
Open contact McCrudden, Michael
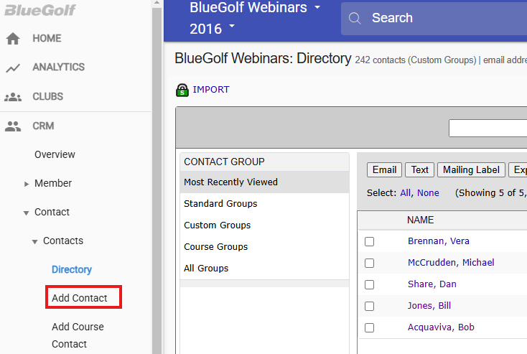[x=451, y=263]
